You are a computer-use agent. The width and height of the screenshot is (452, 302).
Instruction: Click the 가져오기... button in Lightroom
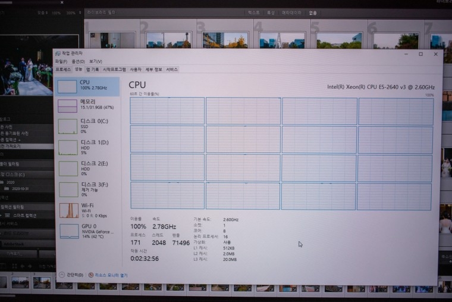pos(18,254)
